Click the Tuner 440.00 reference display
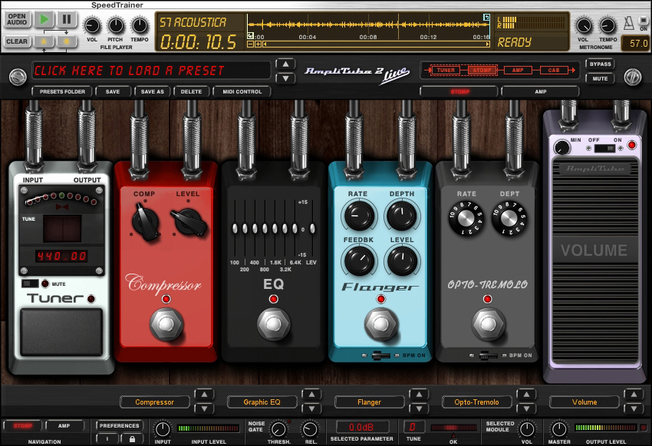 [x=61, y=256]
